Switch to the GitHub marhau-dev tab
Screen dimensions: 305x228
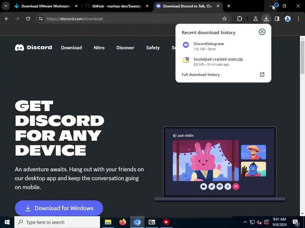click(x=116, y=6)
